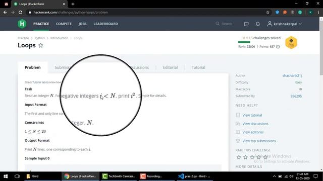Show hidden system tray icons

coord(274,176)
